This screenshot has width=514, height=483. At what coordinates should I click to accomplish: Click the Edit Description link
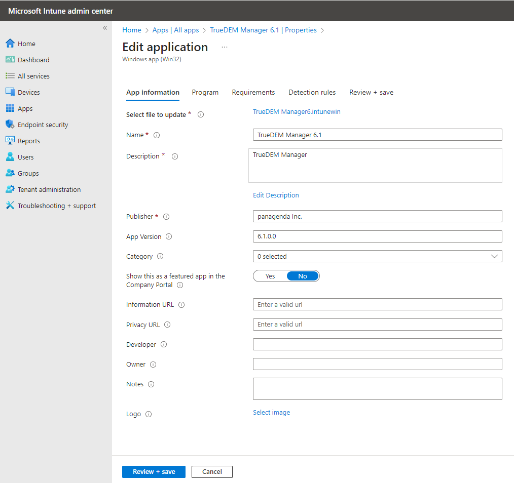click(276, 195)
